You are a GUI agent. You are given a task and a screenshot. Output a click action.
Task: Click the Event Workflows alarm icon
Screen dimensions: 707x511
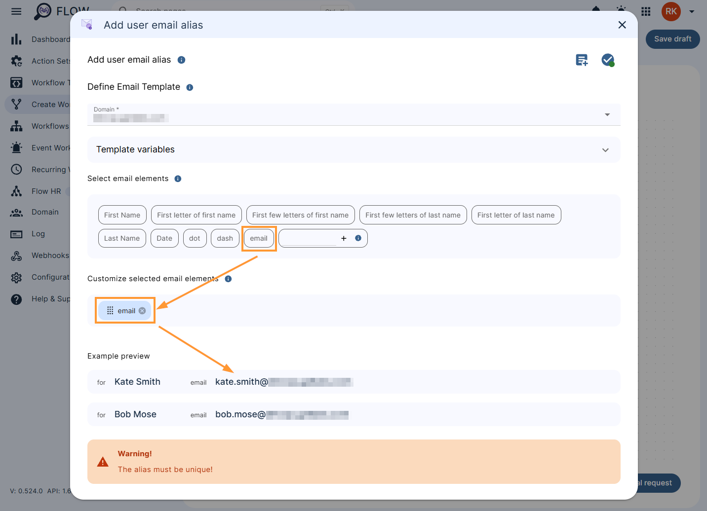[x=16, y=148]
